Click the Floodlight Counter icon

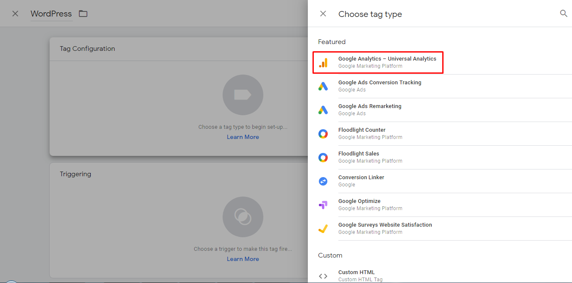point(323,134)
